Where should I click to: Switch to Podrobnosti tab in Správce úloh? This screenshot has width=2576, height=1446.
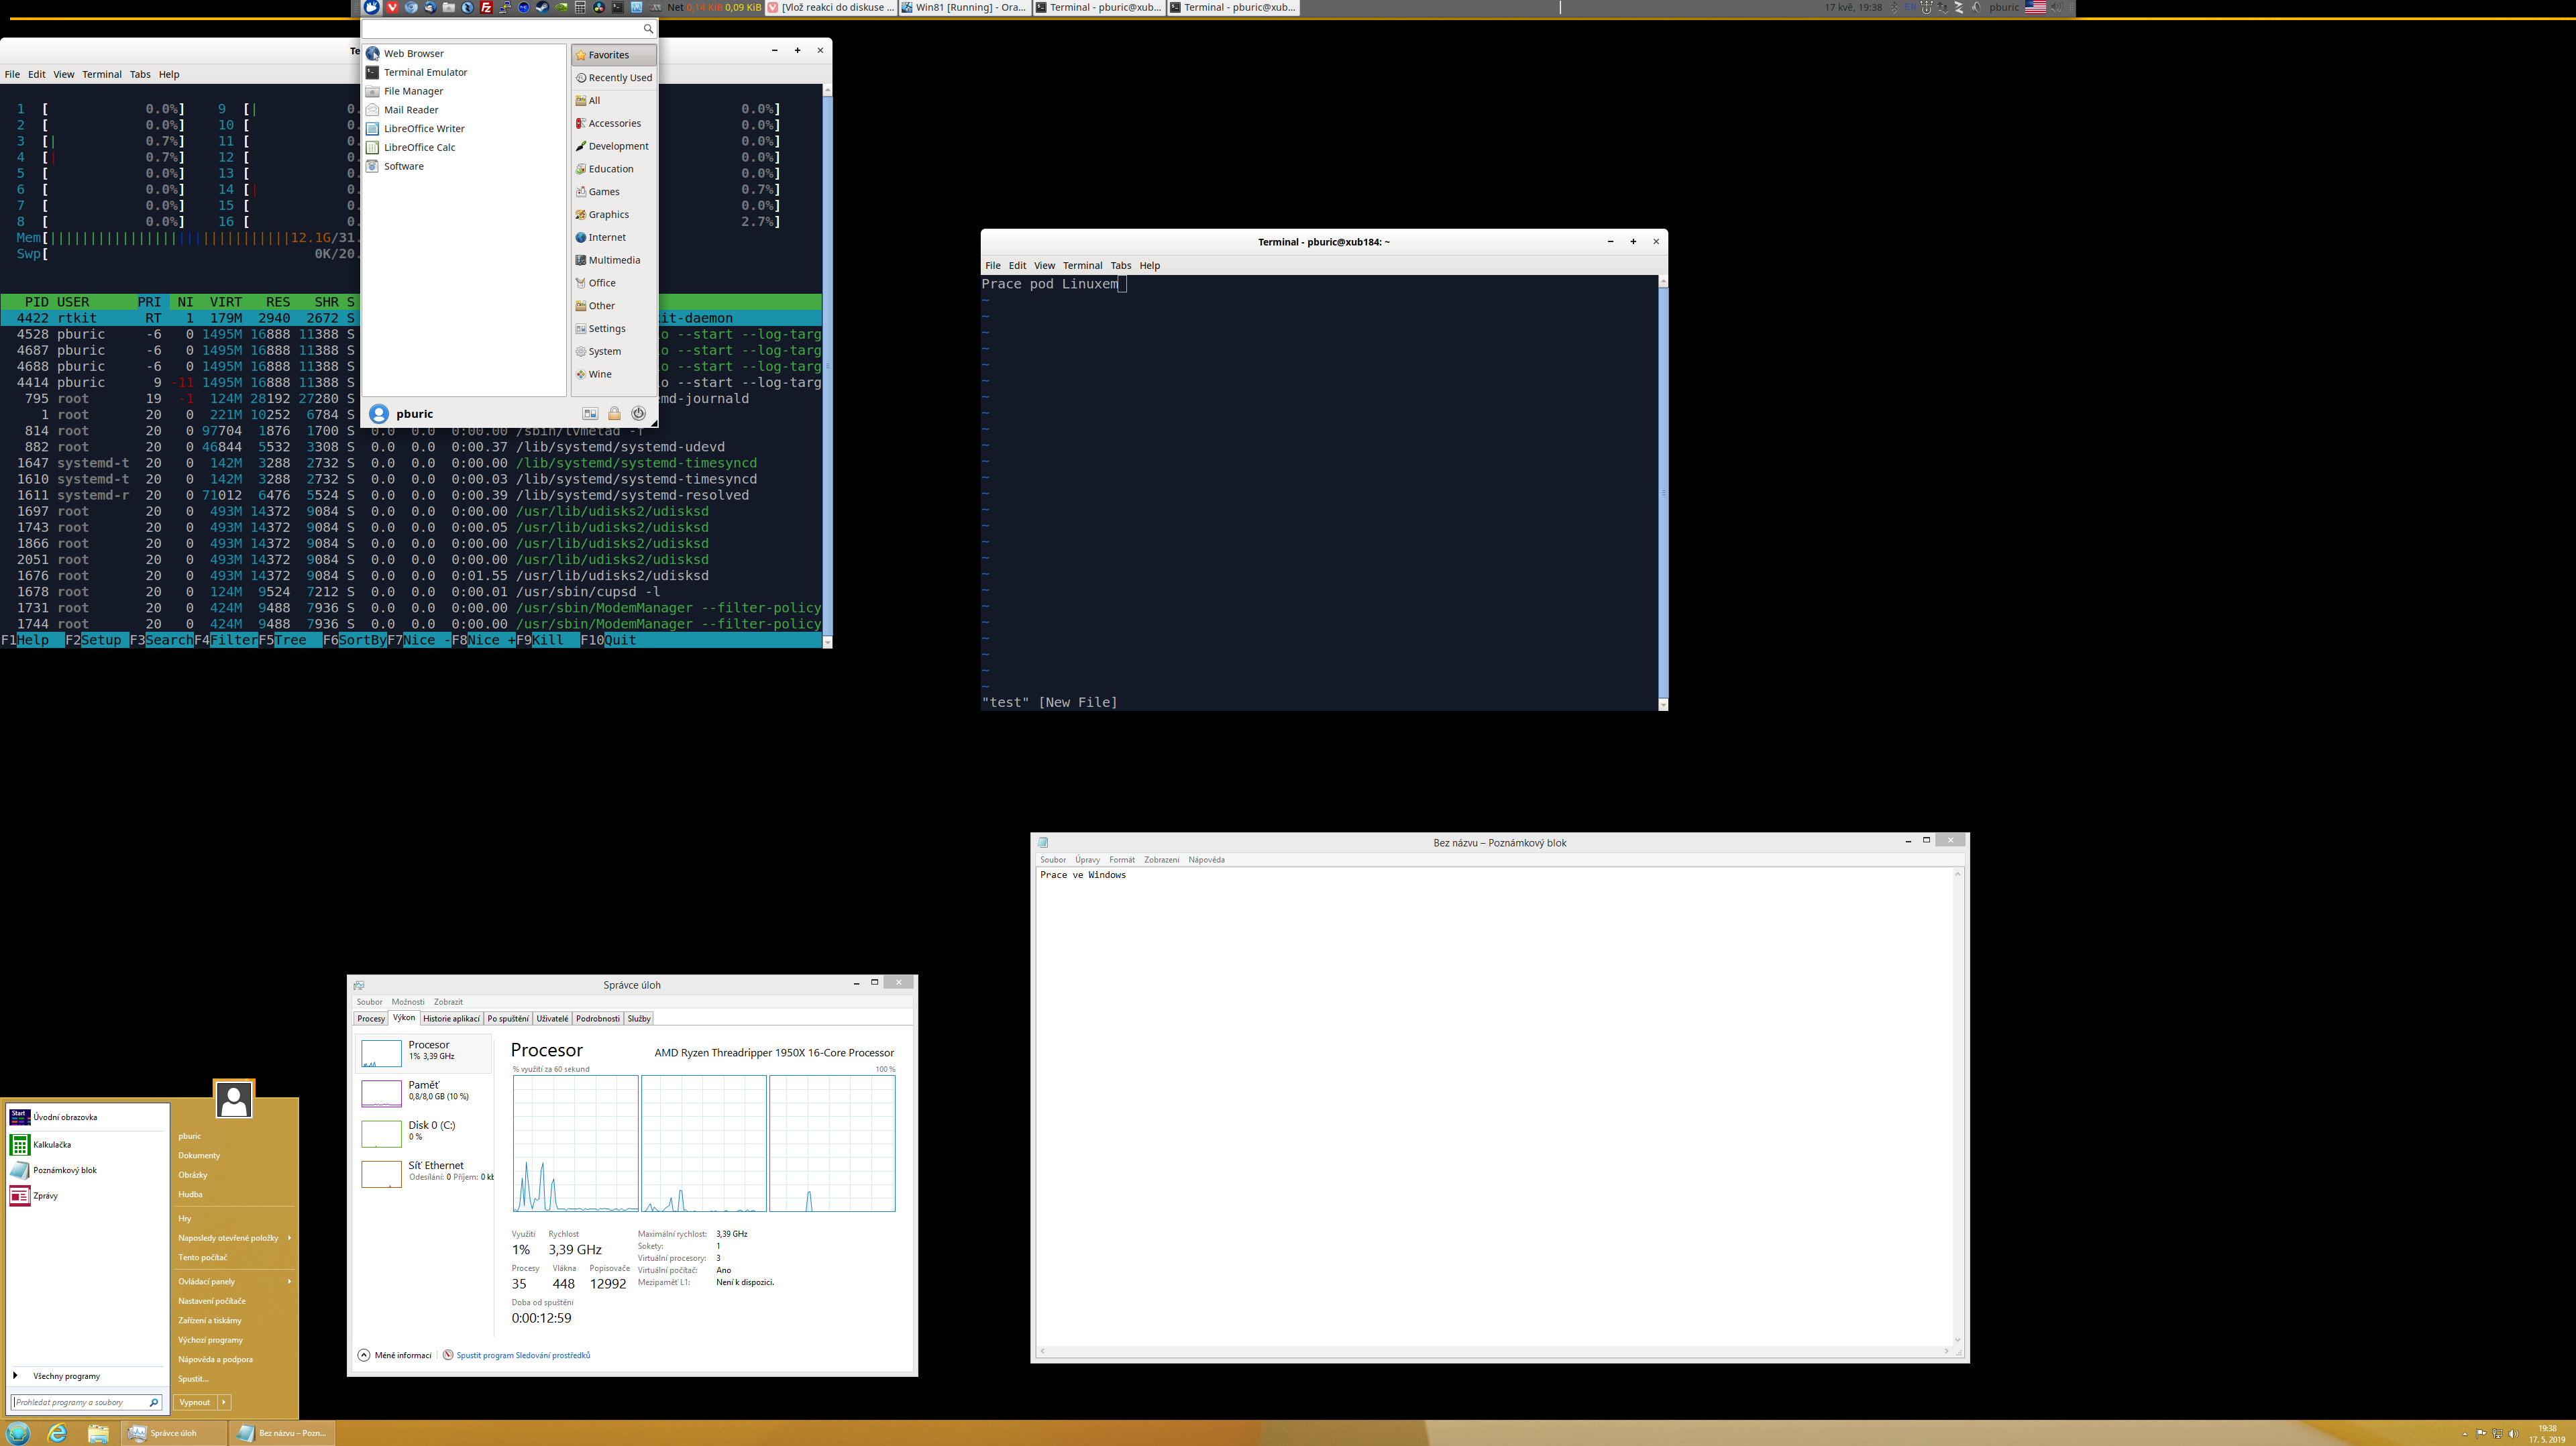[x=598, y=1019]
